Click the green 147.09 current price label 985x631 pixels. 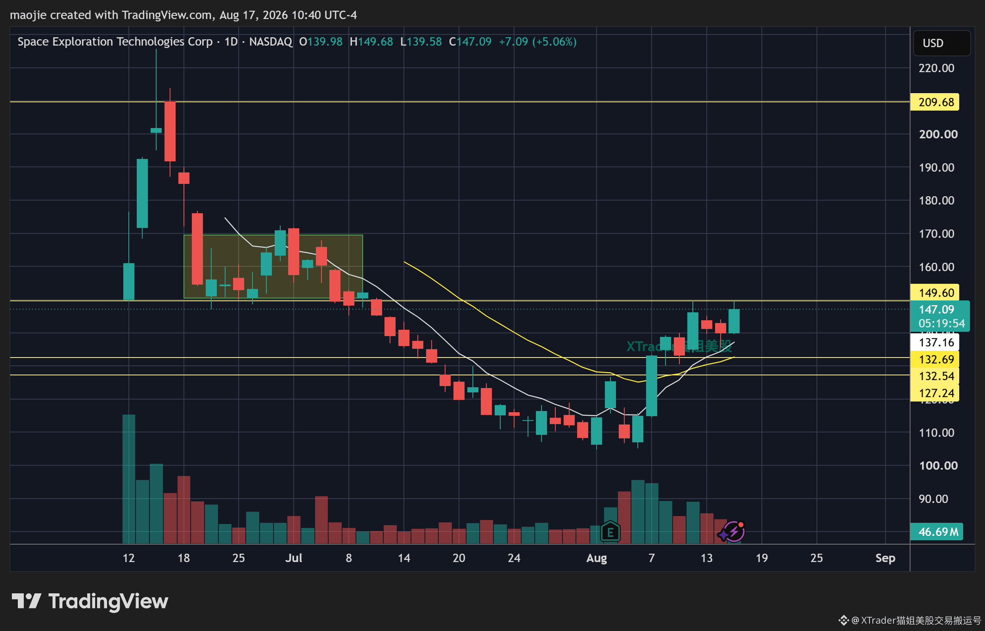(x=937, y=309)
